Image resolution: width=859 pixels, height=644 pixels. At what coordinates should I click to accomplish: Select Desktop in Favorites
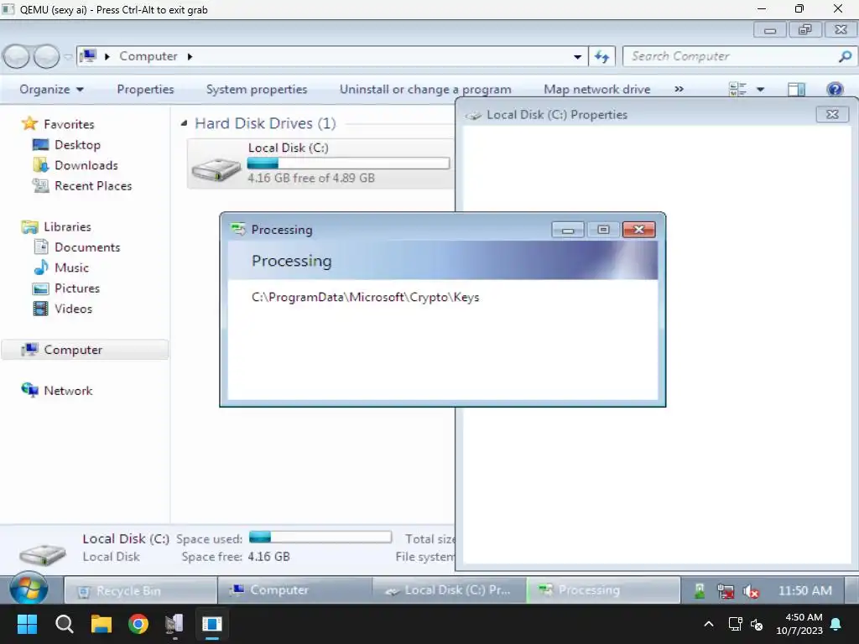77,144
